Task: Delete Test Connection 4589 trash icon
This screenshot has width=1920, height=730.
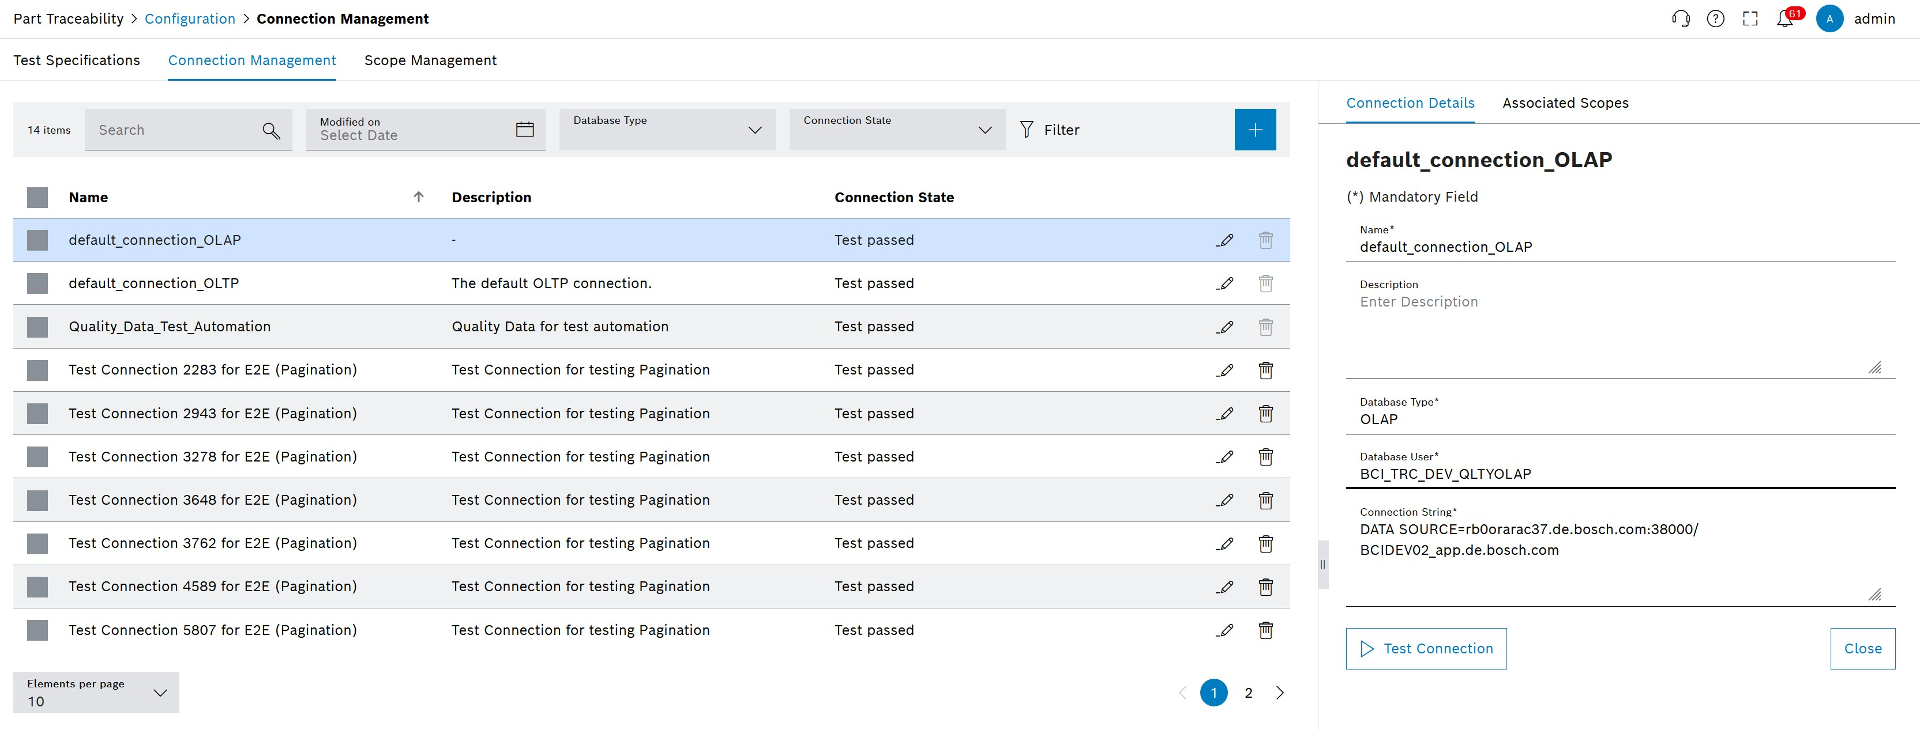Action: tap(1265, 586)
